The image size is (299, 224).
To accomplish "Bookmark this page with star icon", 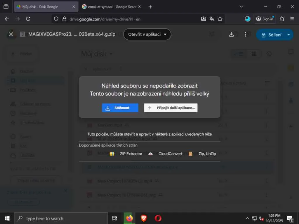I will click(x=220, y=19).
